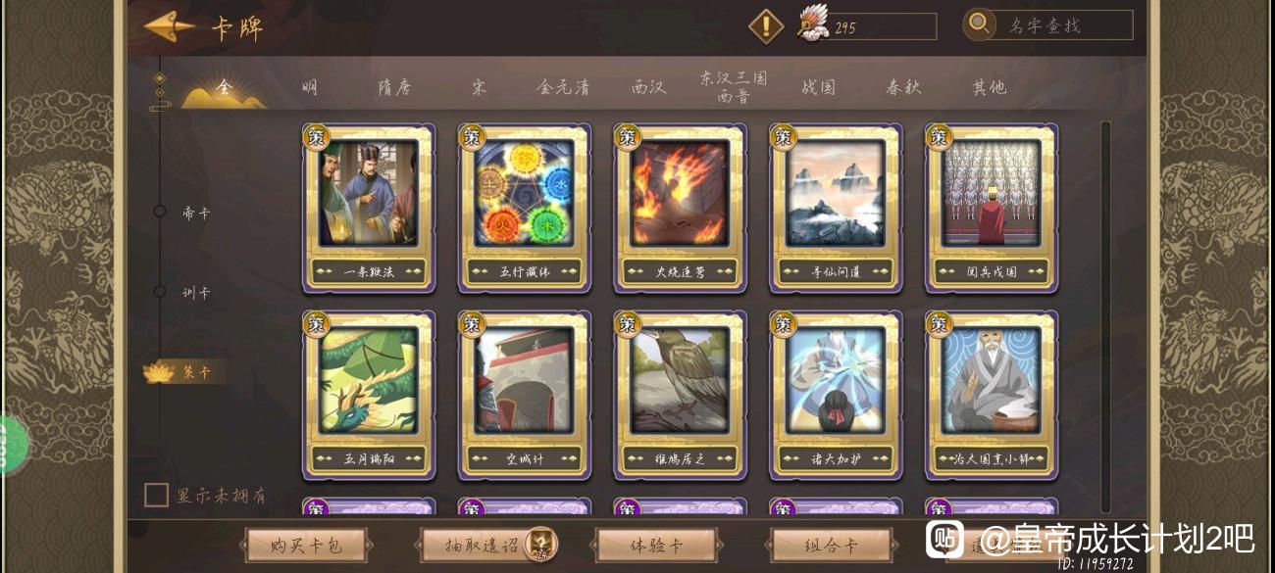Image resolution: width=1275 pixels, height=573 pixels.
Task: Open the 五行獻体 five-elements card
Action: (525, 208)
